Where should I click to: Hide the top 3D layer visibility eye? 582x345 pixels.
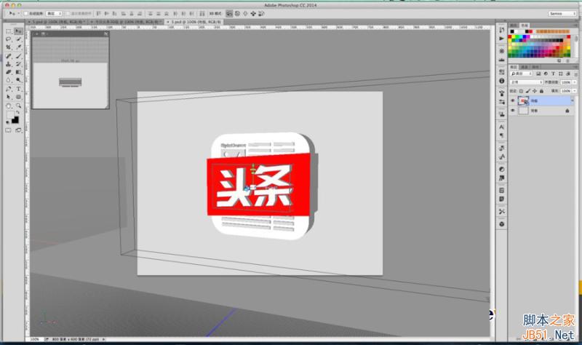pos(513,100)
